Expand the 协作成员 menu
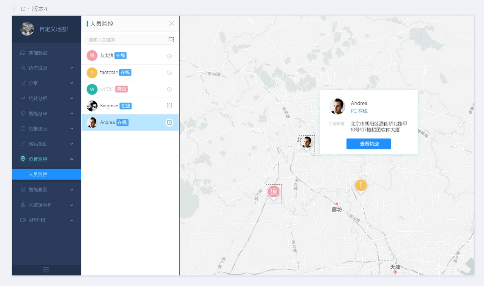The image size is (484, 286). point(46,68)
